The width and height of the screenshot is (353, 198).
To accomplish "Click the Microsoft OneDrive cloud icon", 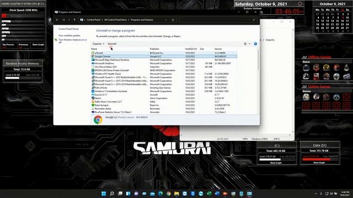I will 93,63.
